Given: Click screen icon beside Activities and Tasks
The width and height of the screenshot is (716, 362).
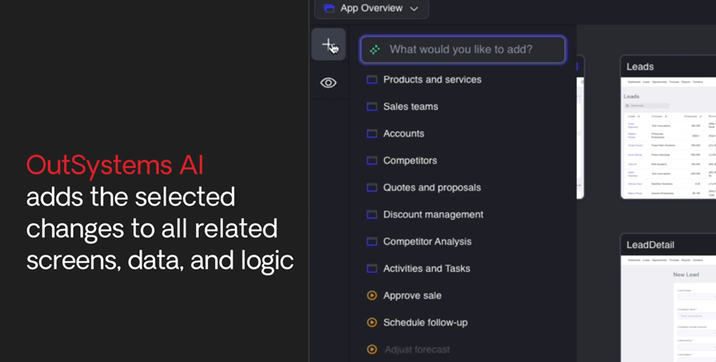Looking at the screenshot, I should (x=372, y=269).
